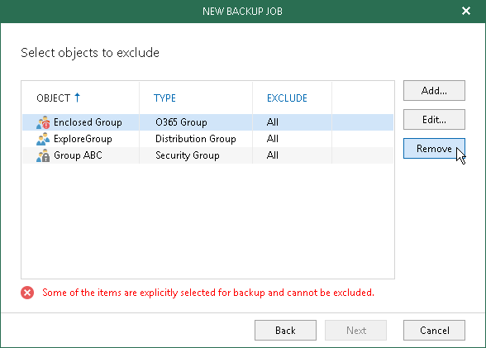Click the sort arrow next to OBJECT
Screen dimensions: 486x348
coord(77,98)
